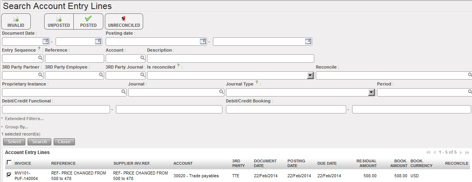Screen dimensions: 472x182
Task: Click the Reconcile field search magnifier
Action: click(x=470, y=75)
